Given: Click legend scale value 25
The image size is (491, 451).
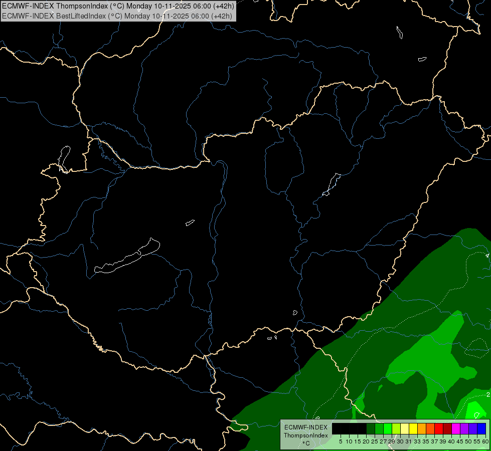Looking at the screenshot, I should (375, 441).
